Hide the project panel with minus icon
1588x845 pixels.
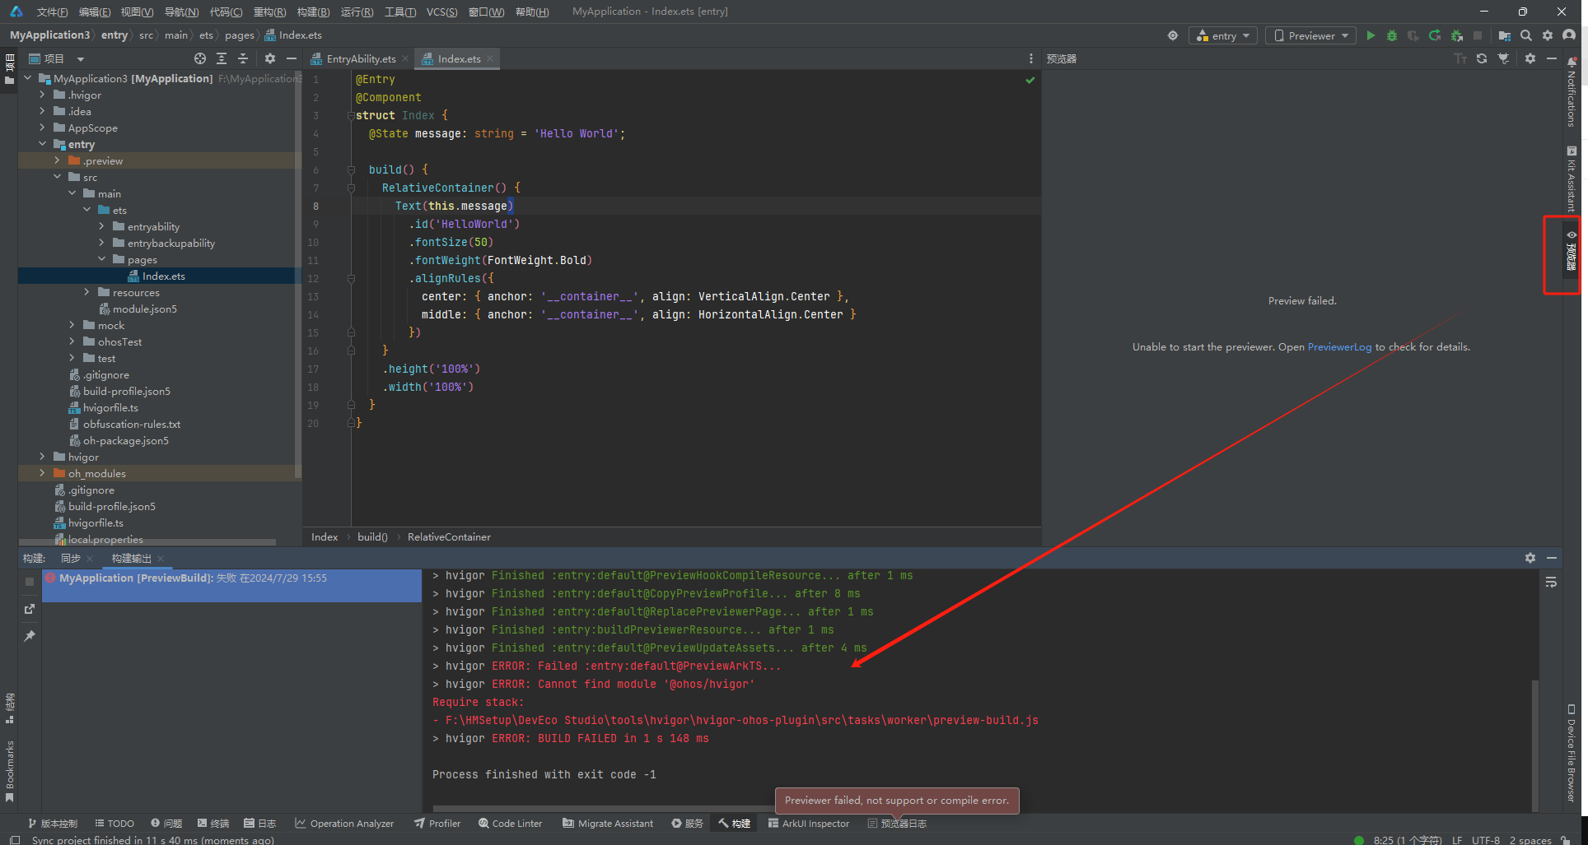(x=291, y=58)
